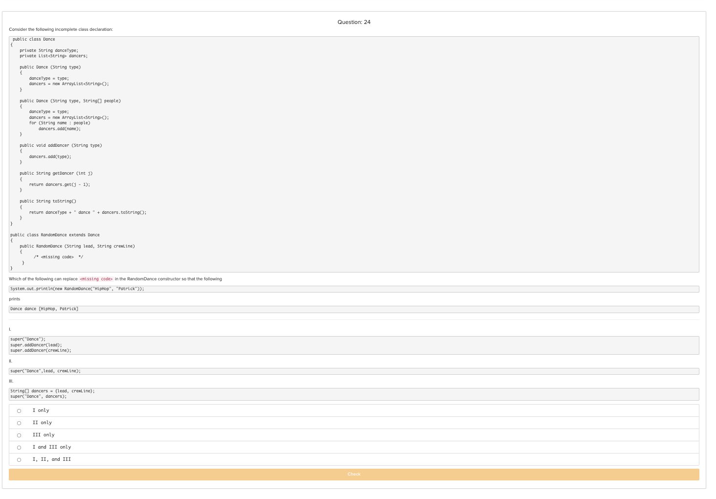Click the super.addDancer(lead) line in option I
The image size is (716, 499).
coord(36,345)
